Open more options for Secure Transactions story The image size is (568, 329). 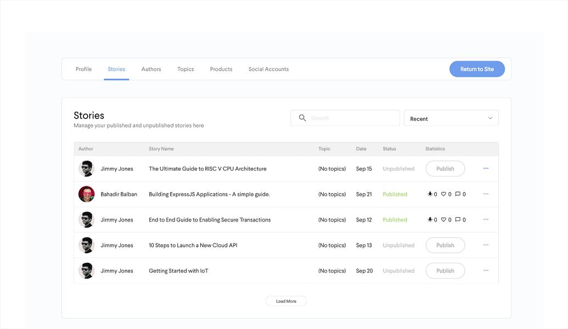486,219
